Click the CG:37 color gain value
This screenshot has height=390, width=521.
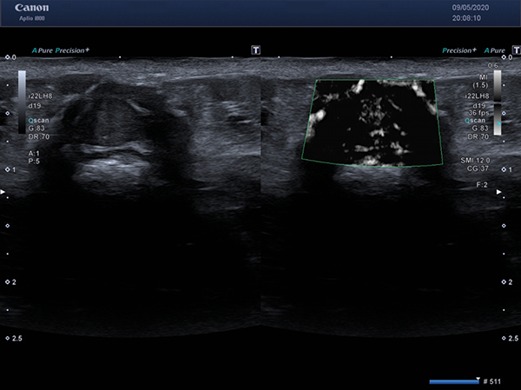pos(478,169)
